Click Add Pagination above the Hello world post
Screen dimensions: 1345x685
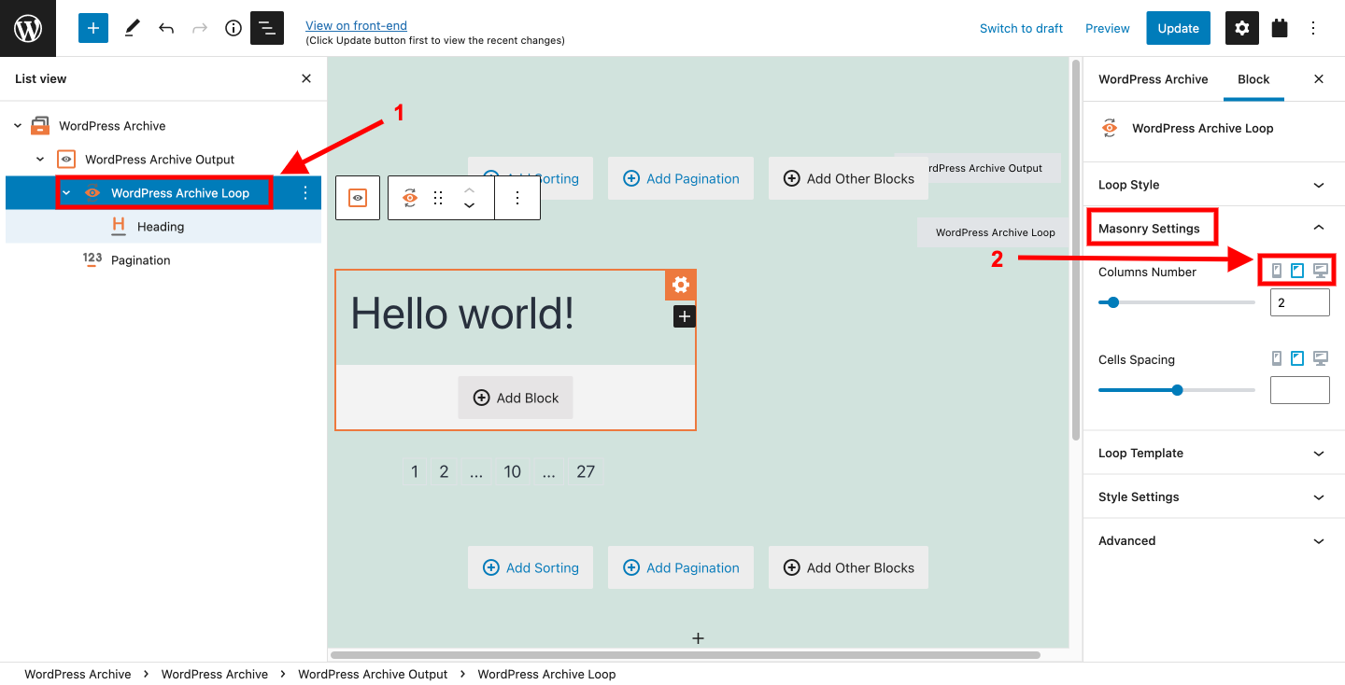point(681,178)
